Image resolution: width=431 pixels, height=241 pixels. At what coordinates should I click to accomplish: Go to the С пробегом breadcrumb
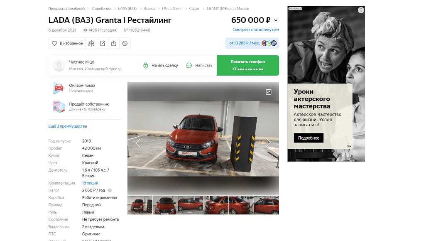point(101,9)
